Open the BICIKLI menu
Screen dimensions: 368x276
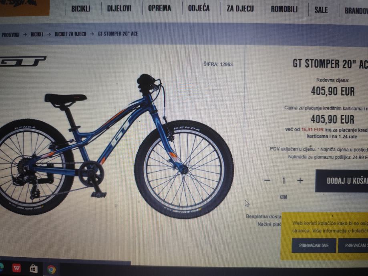click(81, 9)
